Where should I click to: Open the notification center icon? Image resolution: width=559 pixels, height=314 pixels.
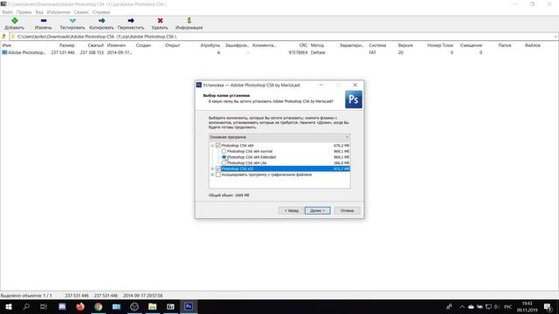pos(548,307)
